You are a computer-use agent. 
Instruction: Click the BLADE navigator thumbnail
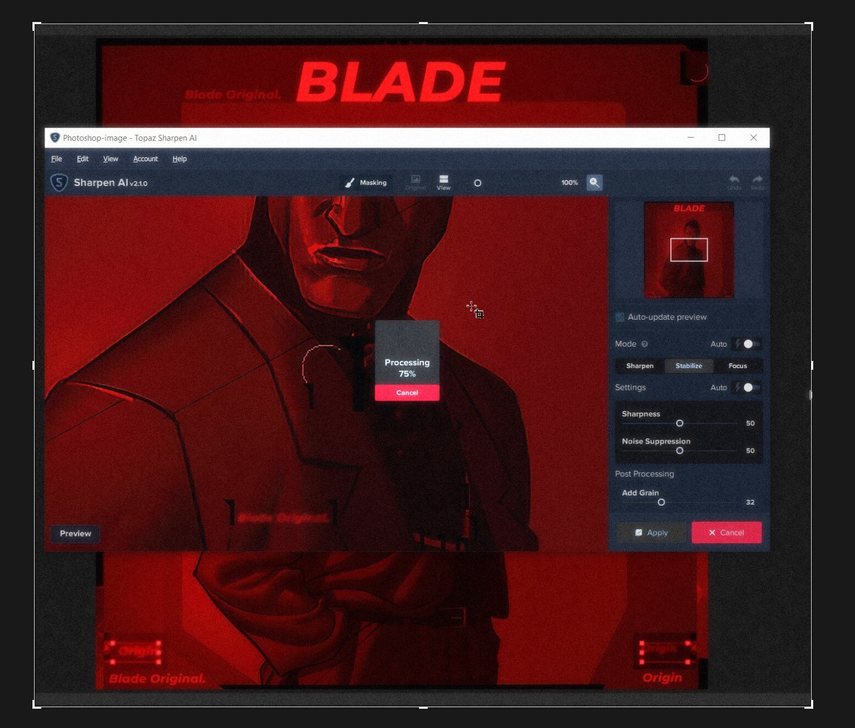689,250
